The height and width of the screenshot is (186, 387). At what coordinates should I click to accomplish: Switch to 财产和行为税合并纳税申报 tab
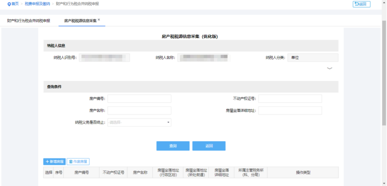(x=29, y=21)
